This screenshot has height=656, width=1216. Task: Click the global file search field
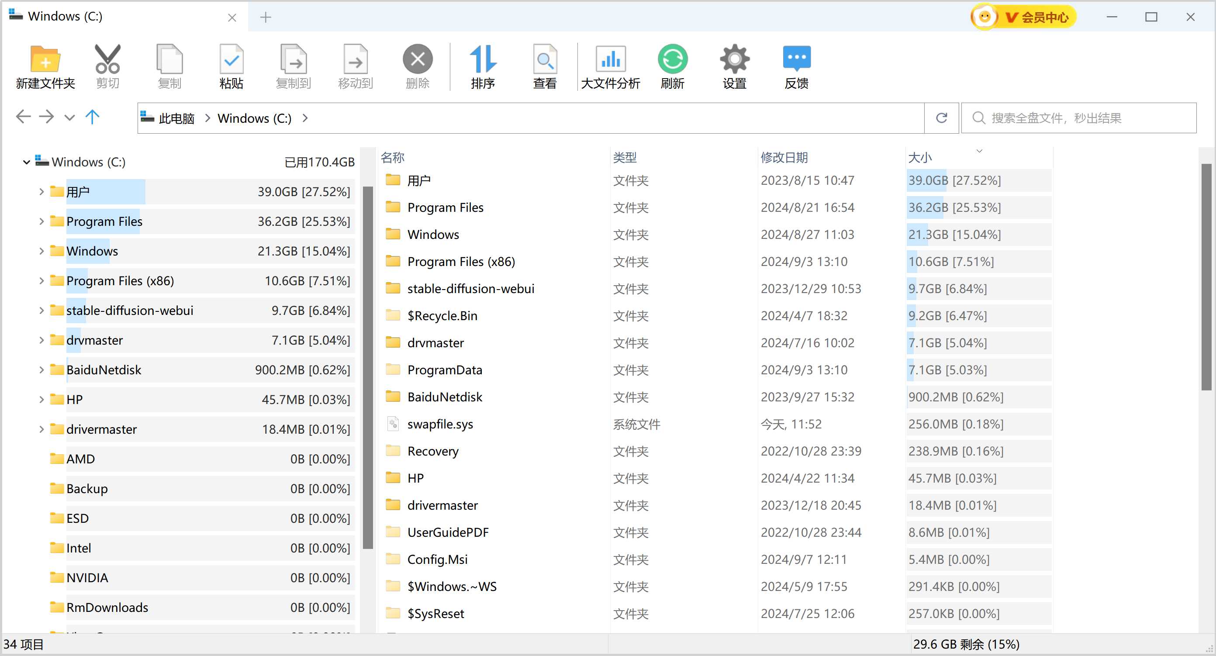tap(1079, 118)
